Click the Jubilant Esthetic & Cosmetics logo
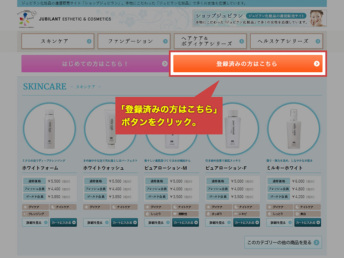Viewport: 344px width, 258px height. point(64,19)
